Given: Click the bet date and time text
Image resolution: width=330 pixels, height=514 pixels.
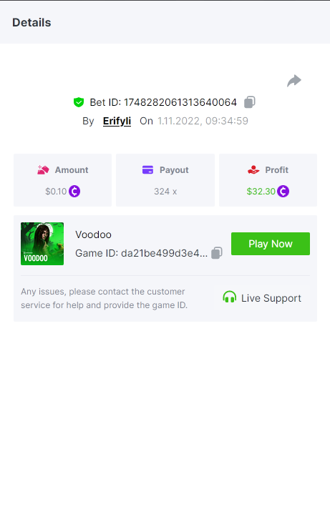Looking at the screenshot, I should click(x=203, y=121).
